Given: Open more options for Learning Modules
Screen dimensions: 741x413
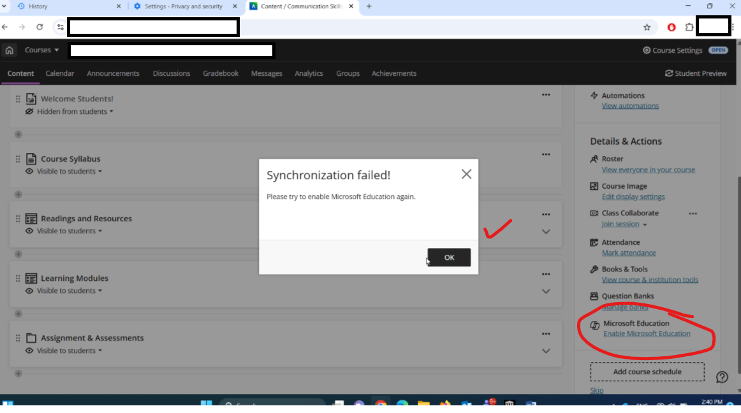Looking at the screenshot, I should tap(546, 274).
